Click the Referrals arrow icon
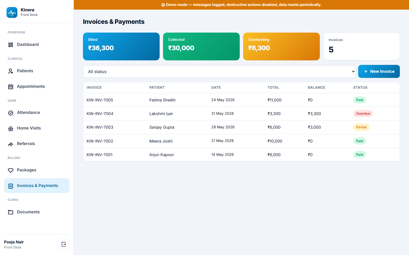Screen dimensions: 409x255 pos(11,144)
